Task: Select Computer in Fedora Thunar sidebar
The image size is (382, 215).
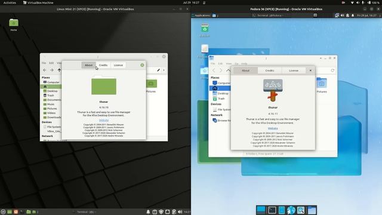Action: 220,83
